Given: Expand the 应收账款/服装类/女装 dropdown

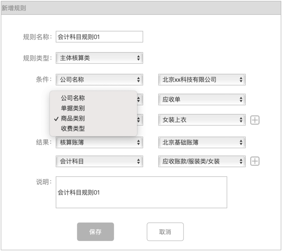Looking at the screenshot, I should [x=202, y=162].
